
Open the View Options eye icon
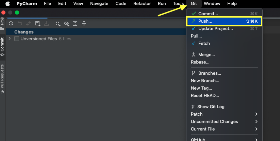(x=66, y=23)
